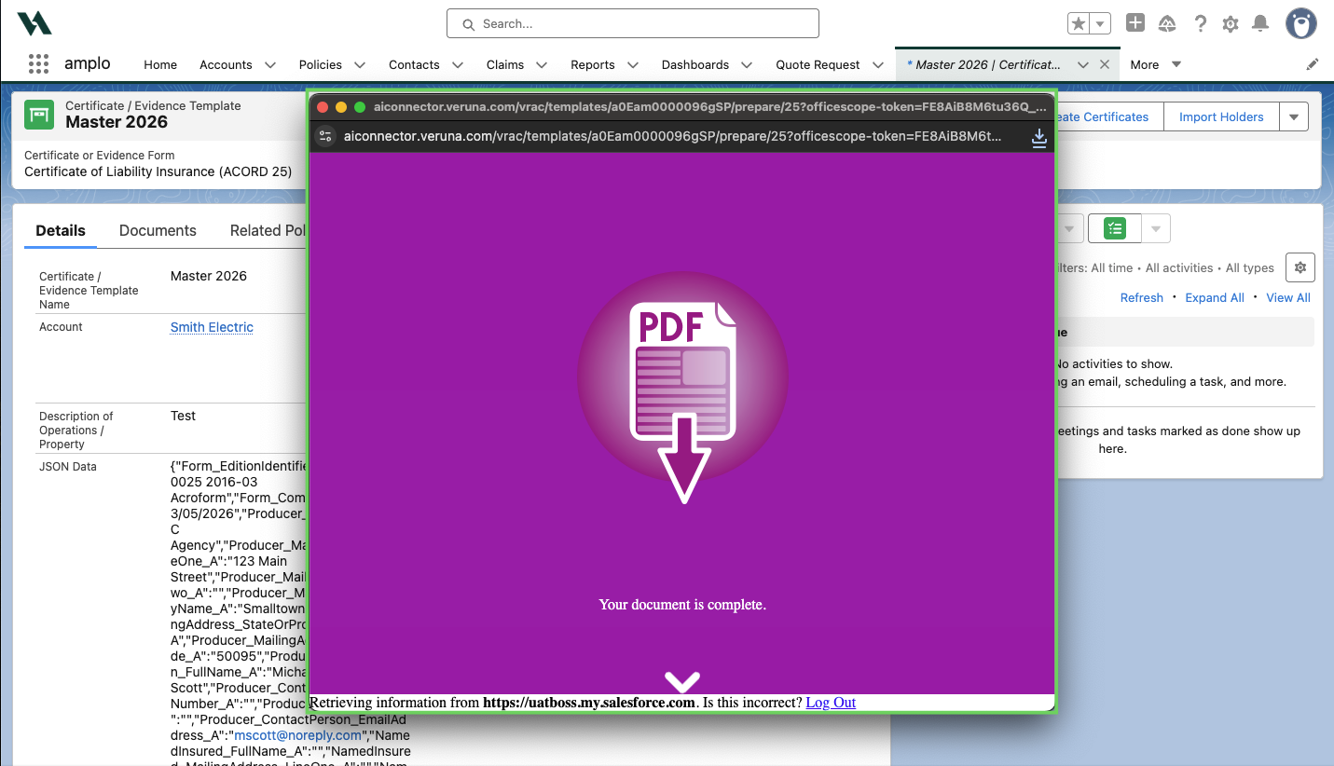Open the favorites list dropdown arrow
This screenshot has height=766, width=1334.
[x=1101, y=24]
